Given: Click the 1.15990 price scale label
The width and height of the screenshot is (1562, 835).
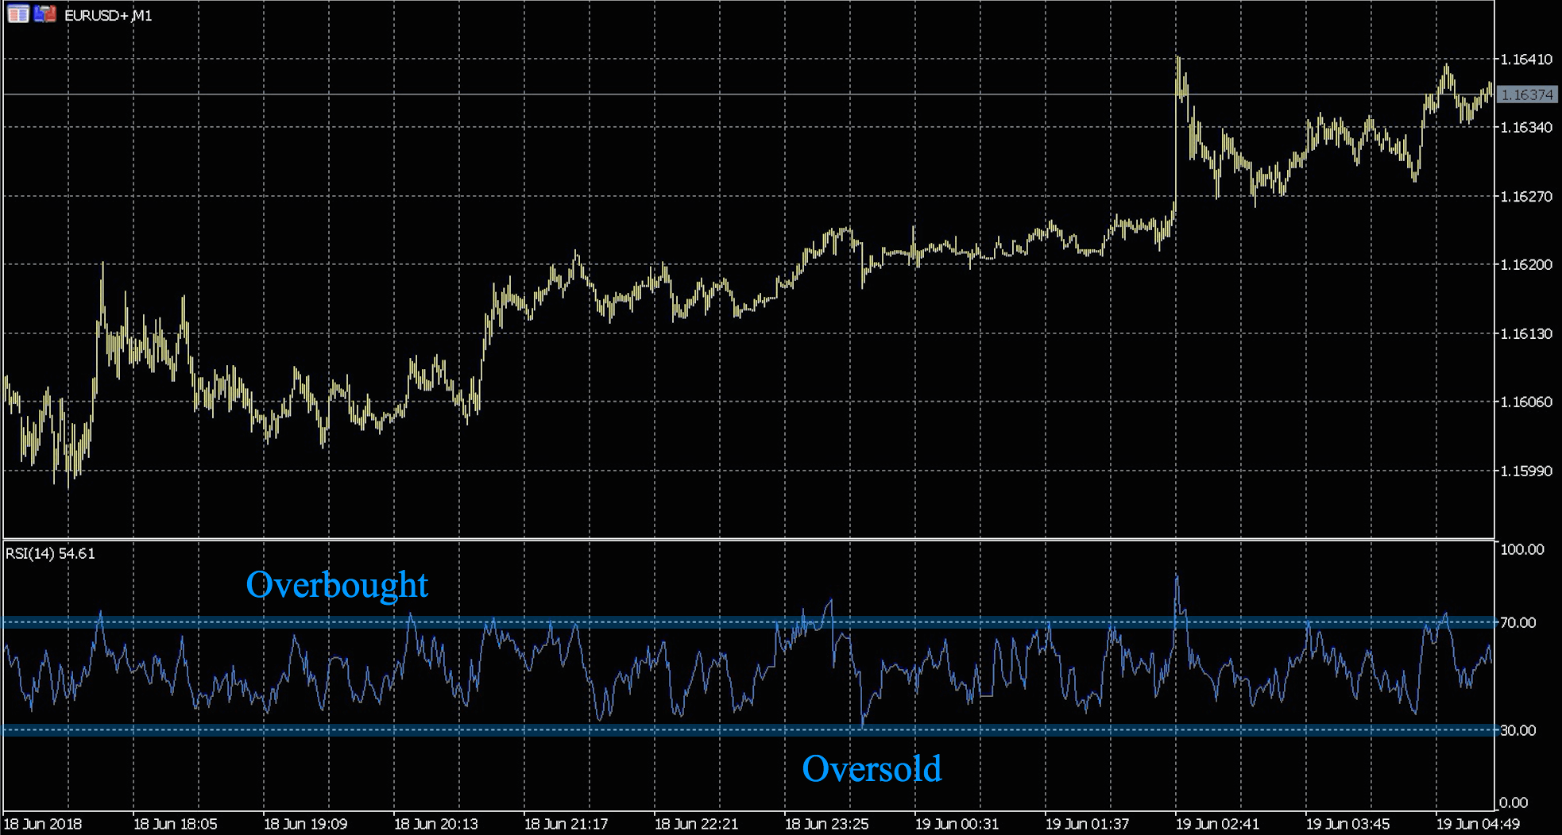Looking at the screenshot, I should point(1526,471).
